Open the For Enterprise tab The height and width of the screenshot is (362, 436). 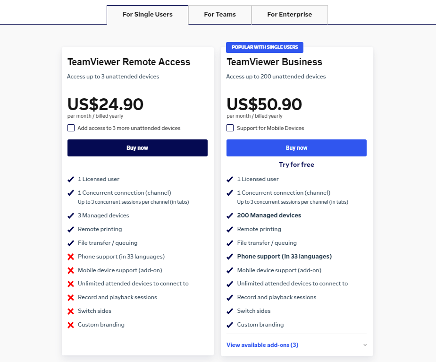point(289,15)
